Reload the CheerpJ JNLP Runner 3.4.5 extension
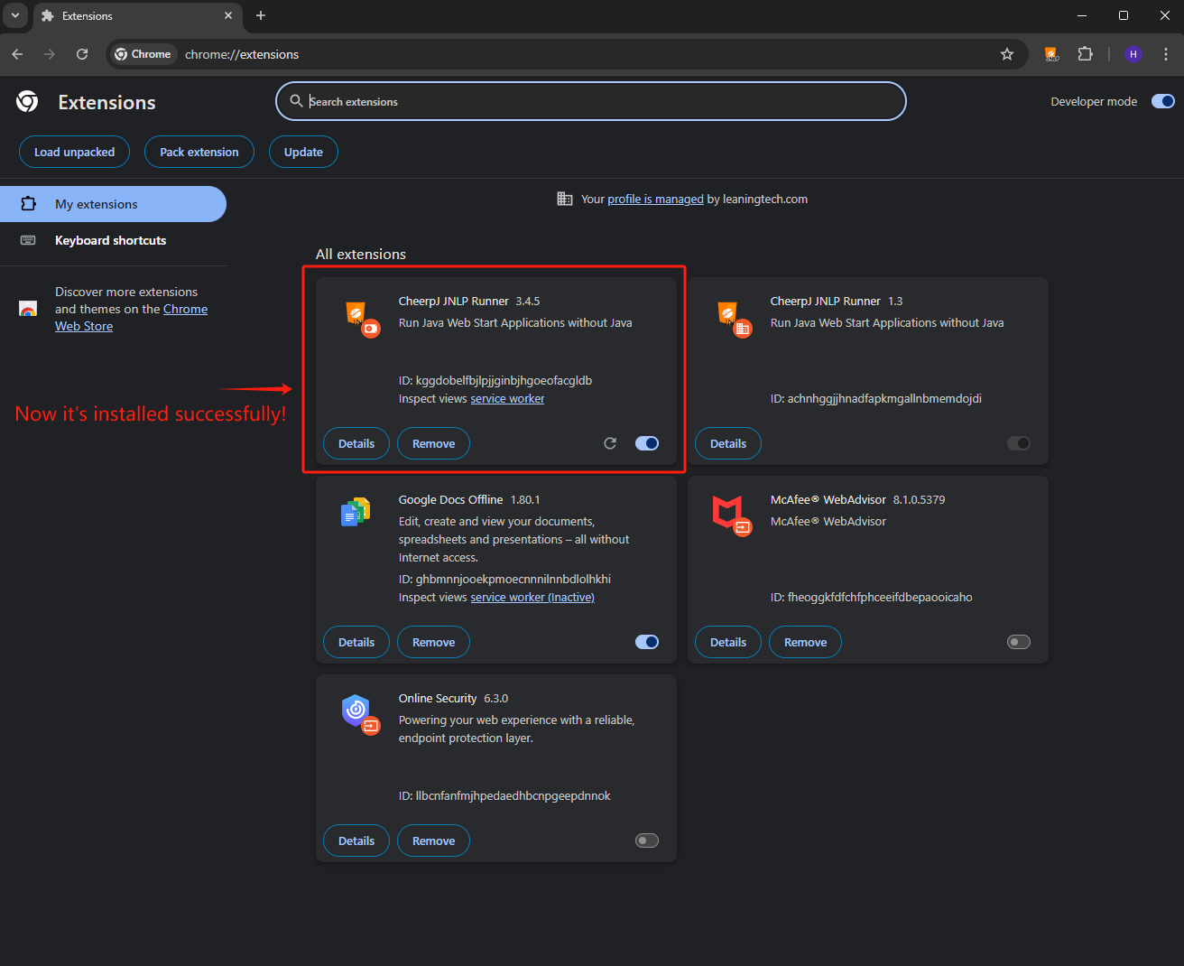1184x966 pixels. point(610,443)
